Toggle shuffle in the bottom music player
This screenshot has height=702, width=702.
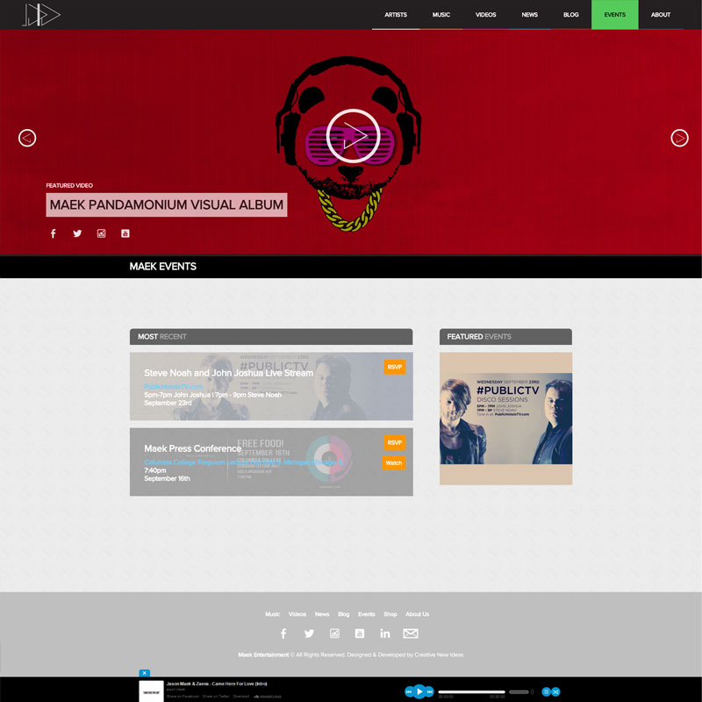(x=555, y=691)
